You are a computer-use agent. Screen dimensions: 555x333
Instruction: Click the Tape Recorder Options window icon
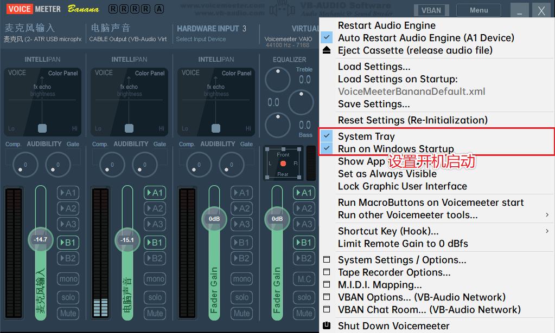pos(327,272)
